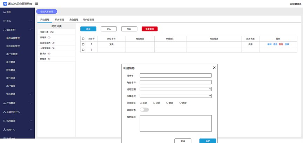Click the 通达OA logo icon
The width and height of the screenshot is (303, 143).
click(x=5, y=4)
